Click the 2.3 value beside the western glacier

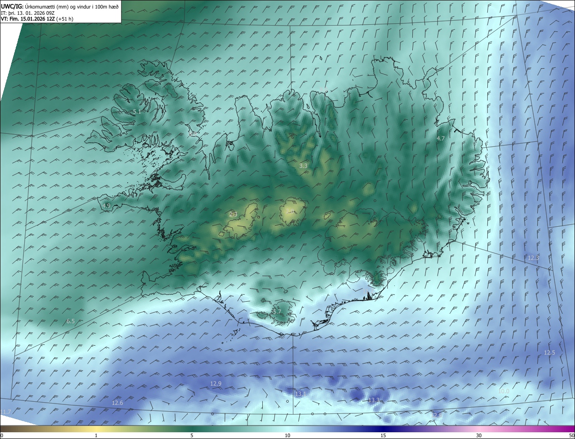point(233,214)
